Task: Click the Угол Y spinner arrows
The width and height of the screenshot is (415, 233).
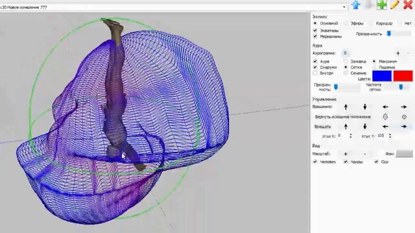Action: click(x=390, y=136)
